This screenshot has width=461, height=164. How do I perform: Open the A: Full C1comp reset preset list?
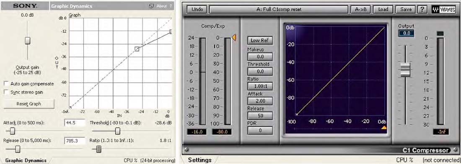[x=279, y=9]
